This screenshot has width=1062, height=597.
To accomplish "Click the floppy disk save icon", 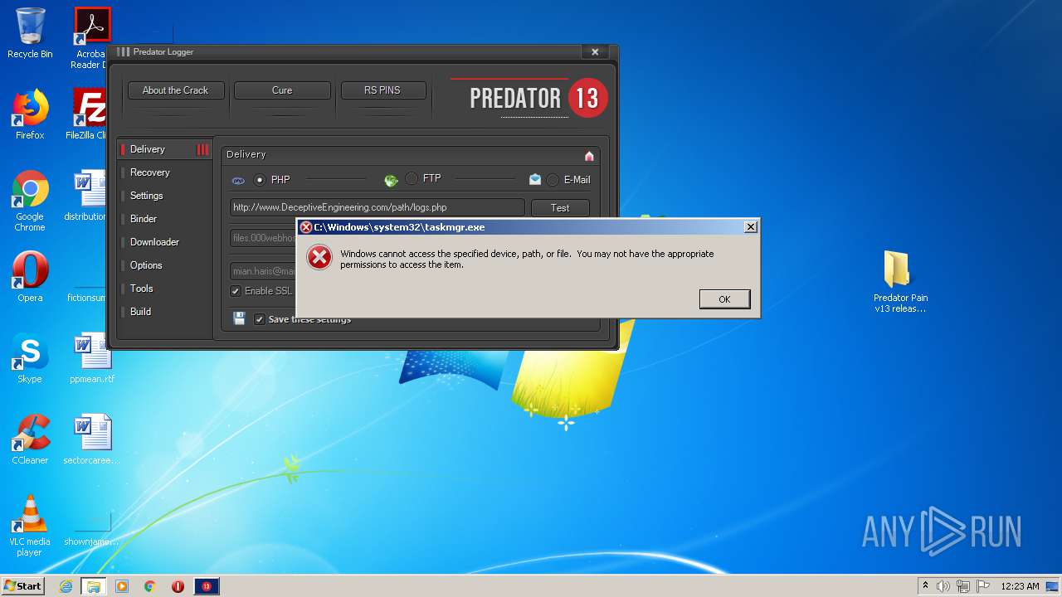I will coord(239,318).
